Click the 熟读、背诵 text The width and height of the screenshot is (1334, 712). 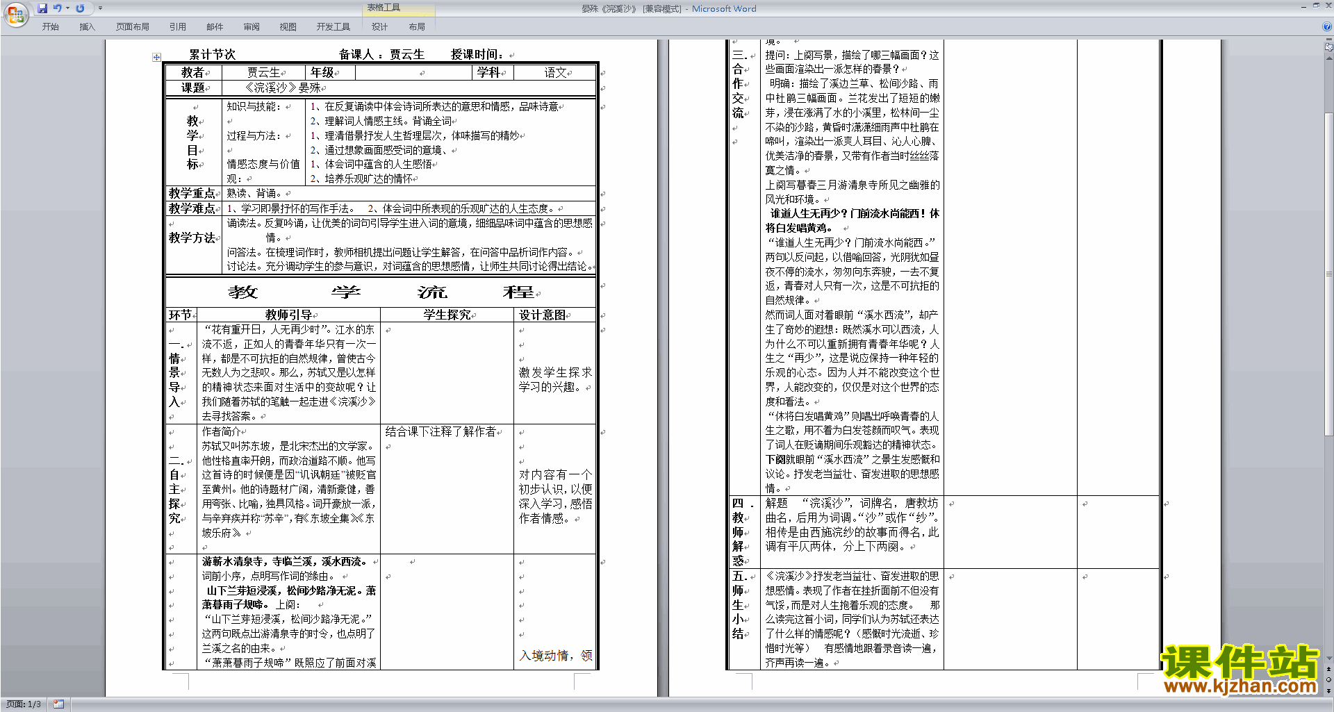coord(255,193)
